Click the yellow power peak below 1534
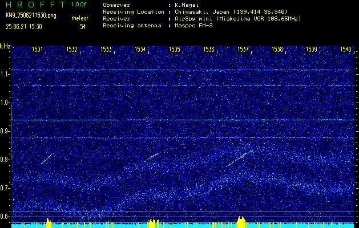The height and width of the screenshot is (228, 359). click(x=153, y=223)
